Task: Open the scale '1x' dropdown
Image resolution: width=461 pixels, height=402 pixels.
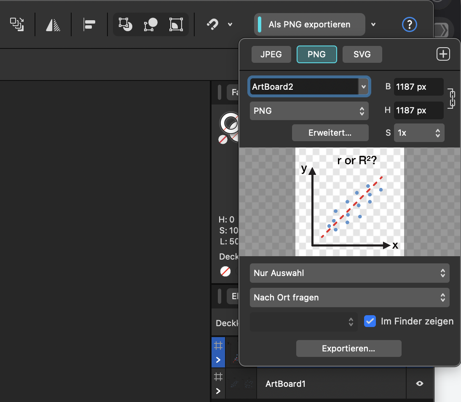Action: pyautogui.click(x=419, y=133)
